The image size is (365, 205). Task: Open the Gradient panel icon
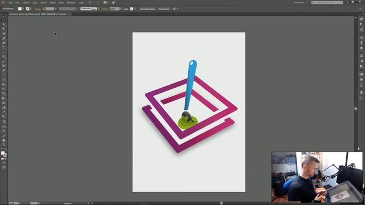pos(361,61)
